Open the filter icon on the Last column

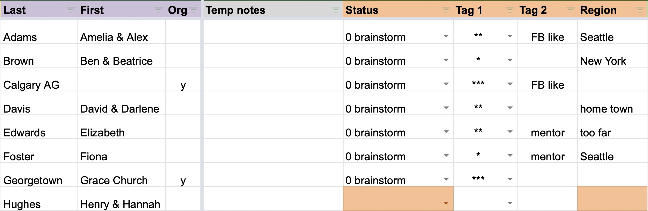70,10
